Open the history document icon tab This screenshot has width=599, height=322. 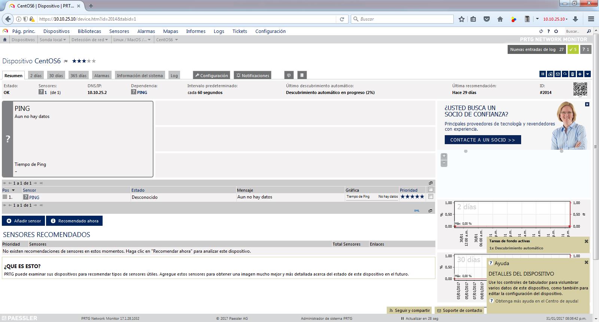pyautogui.click(x=302, y=75)
